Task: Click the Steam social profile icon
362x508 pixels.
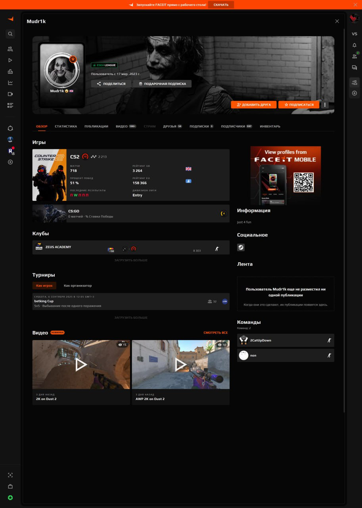Action: point(241,247)
